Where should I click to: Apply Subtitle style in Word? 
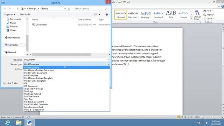click(183, 15)
